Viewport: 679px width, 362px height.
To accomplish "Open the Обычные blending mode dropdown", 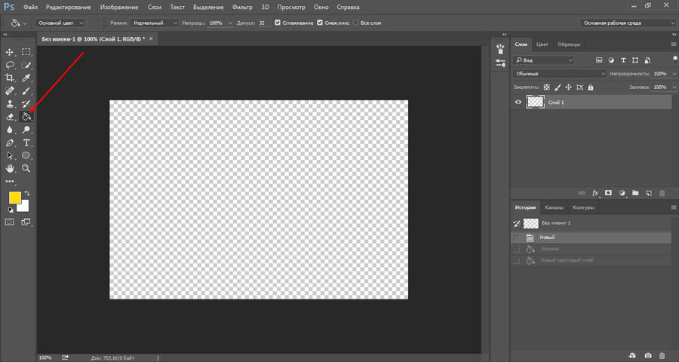I will [x=560, y=74].
